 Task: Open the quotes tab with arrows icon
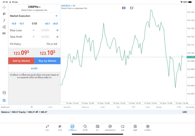47,128
